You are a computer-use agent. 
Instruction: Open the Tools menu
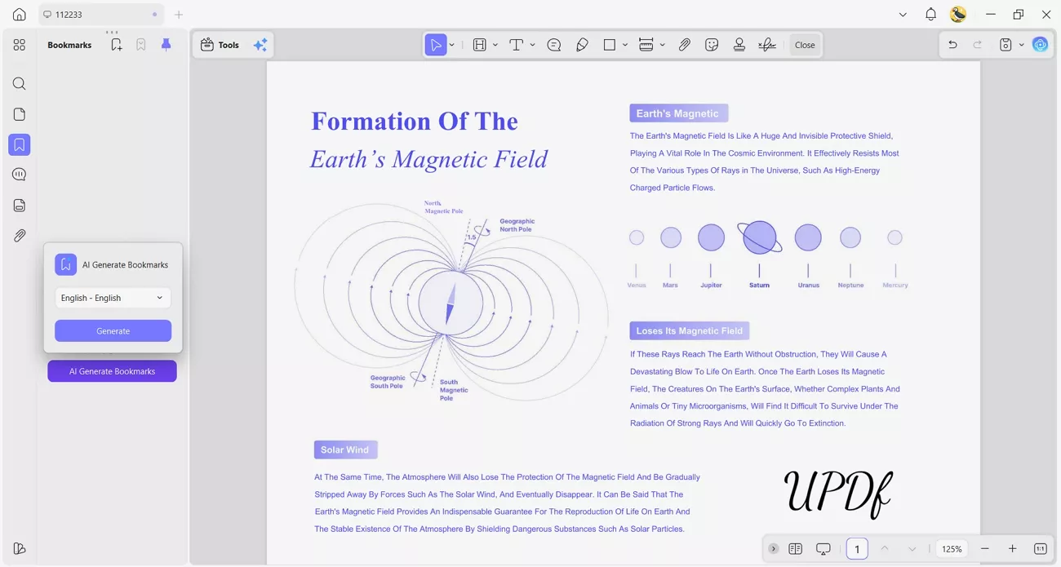tap(219, 44)
